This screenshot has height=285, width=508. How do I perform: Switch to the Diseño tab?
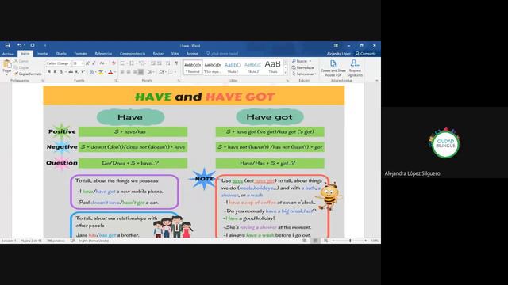tap(61, 54)
